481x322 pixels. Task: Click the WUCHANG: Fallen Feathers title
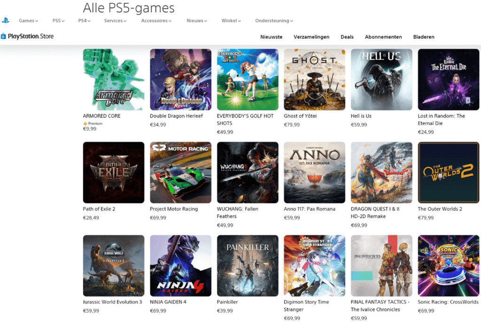coord(237,213)
